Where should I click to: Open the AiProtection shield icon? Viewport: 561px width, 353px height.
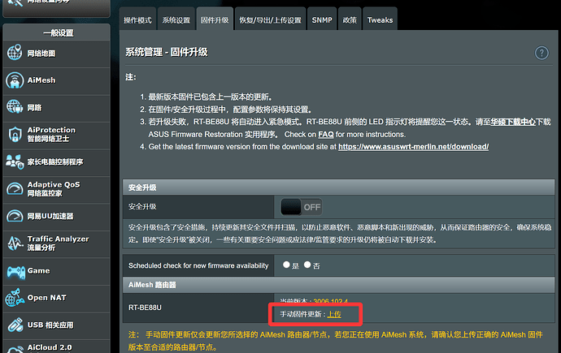click(15, 134)
